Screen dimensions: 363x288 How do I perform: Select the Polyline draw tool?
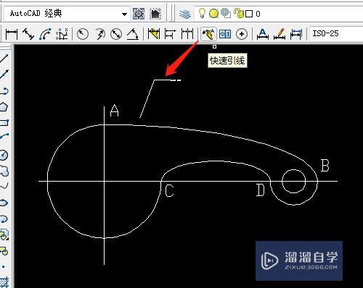pos(4,90)
